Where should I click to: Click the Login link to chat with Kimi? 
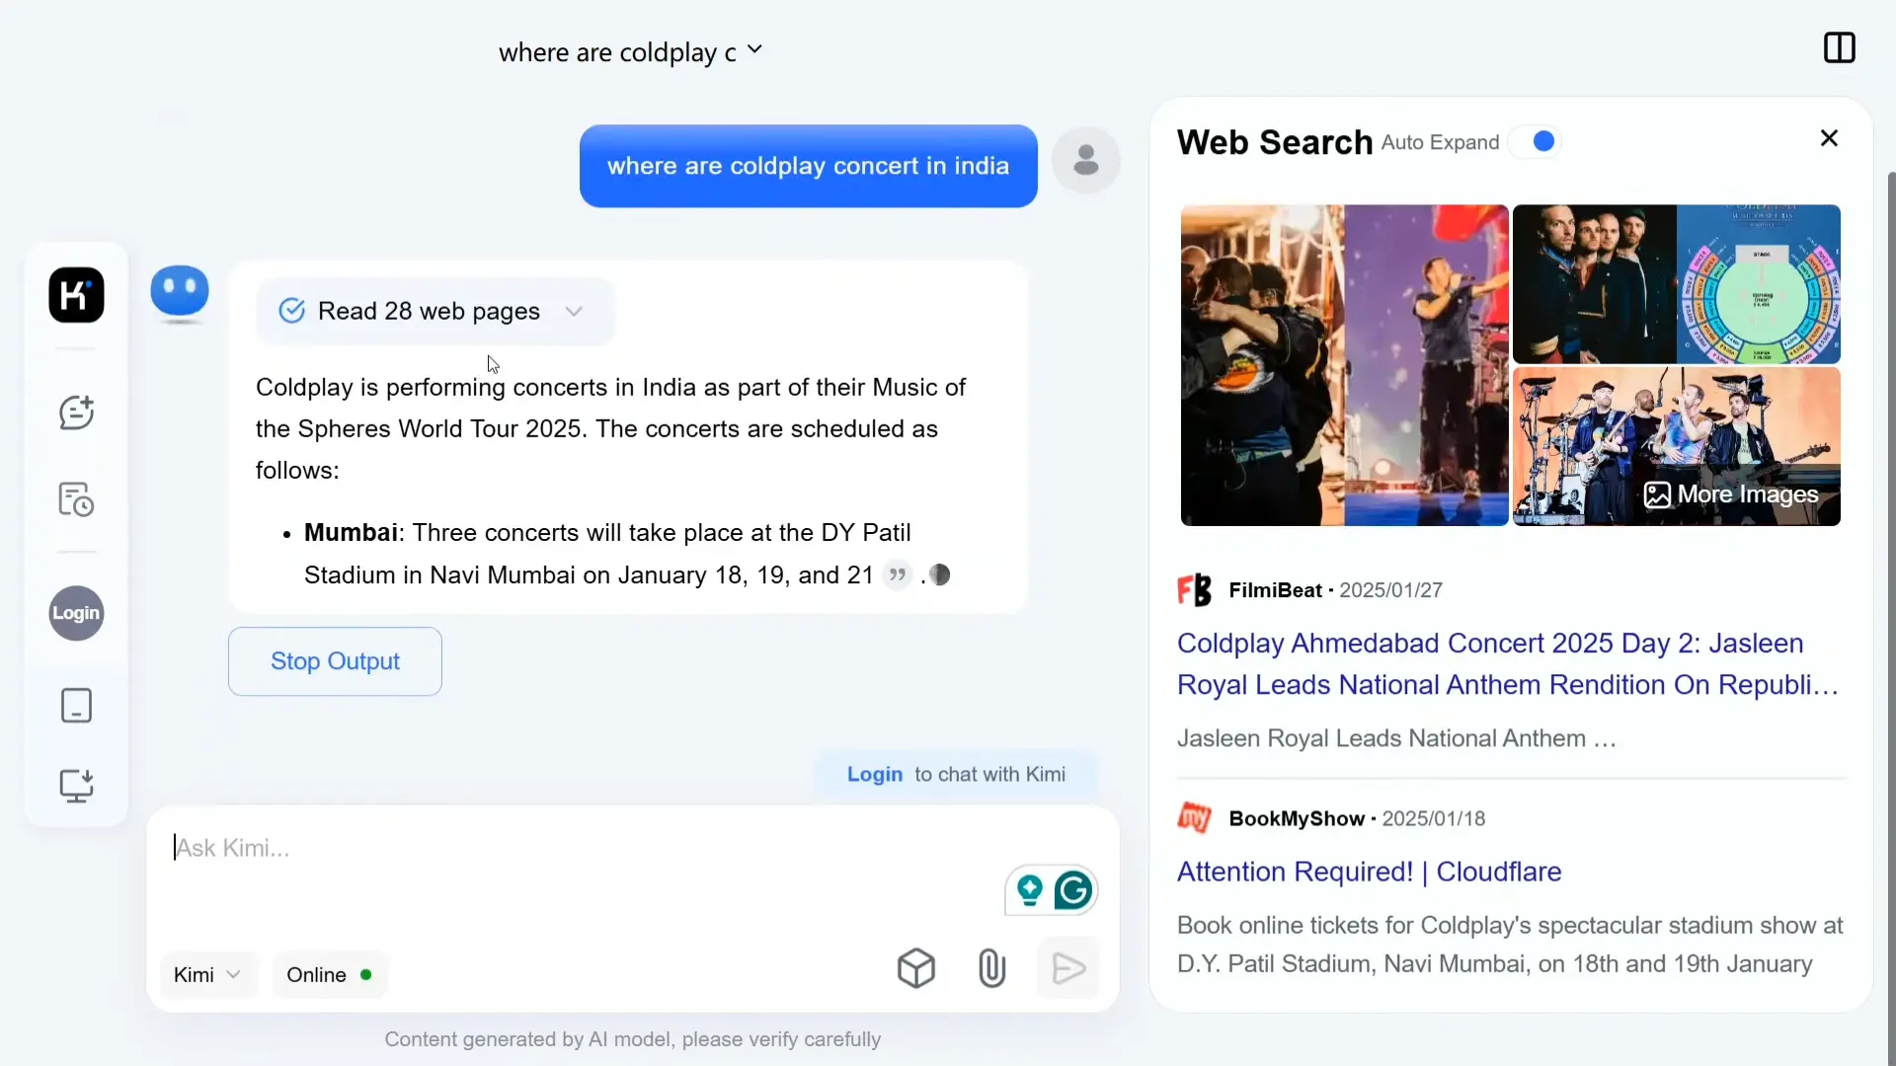[x=874, y=775]
